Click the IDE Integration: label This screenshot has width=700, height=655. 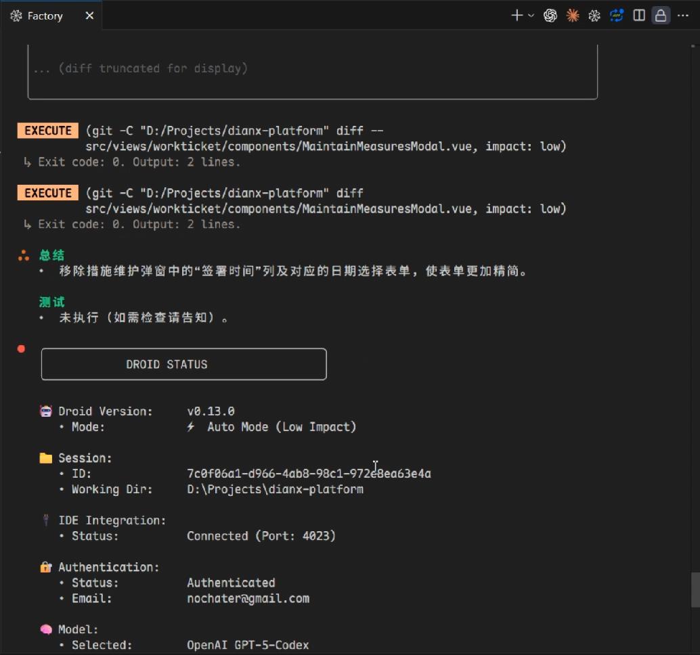112,520
